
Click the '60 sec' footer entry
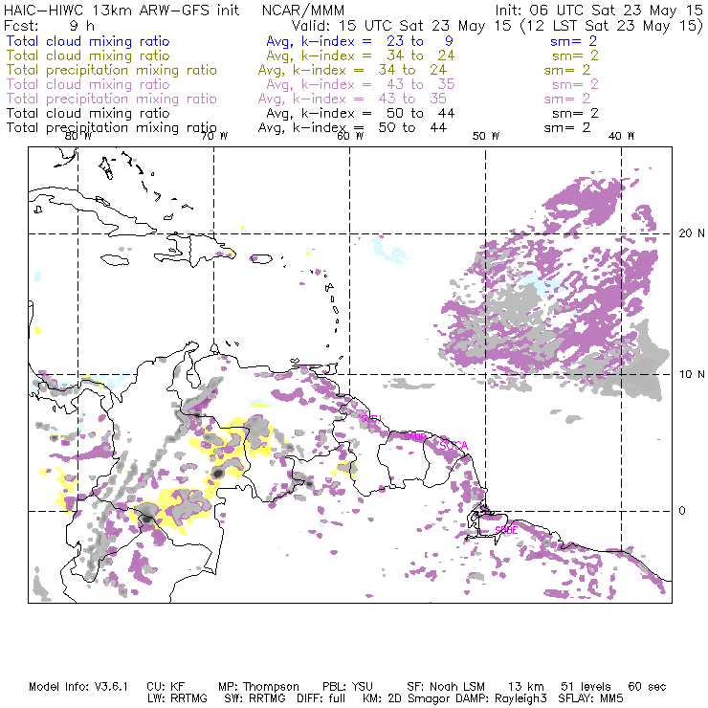click(647, 687)
